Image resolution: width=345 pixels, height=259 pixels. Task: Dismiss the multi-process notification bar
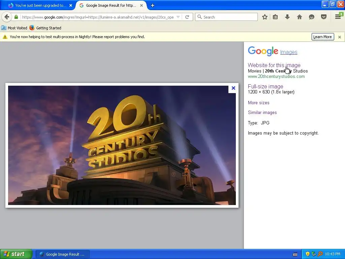point(340,37)
